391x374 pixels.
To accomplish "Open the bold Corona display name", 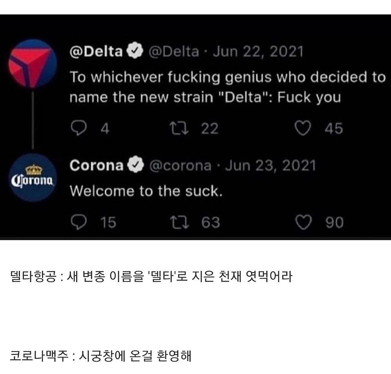I will coord(96,166).
